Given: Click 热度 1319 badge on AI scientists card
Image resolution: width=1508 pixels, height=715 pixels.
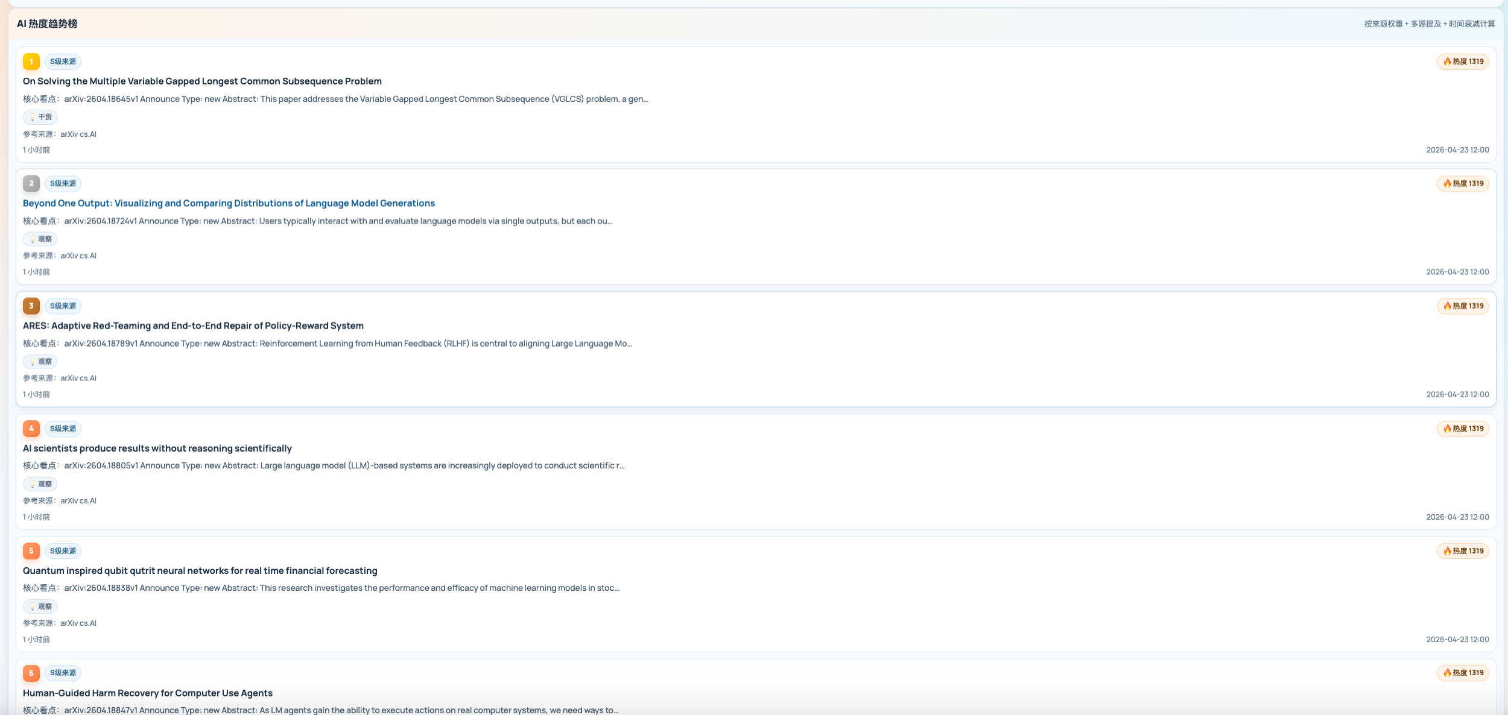Looking at the screenshot, I should tap(1463, 429).
